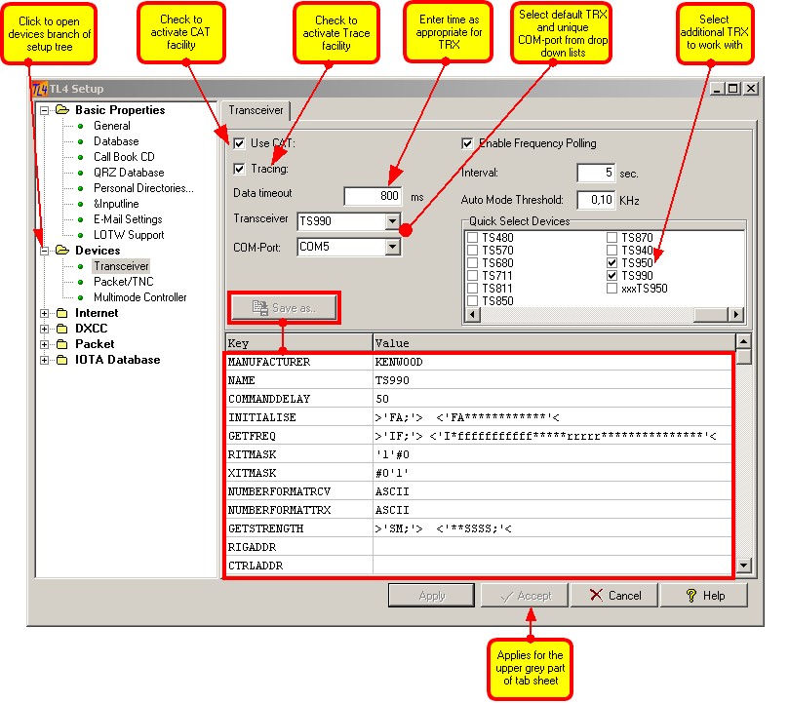Click the red X icon on Cancel

[596, 596]
